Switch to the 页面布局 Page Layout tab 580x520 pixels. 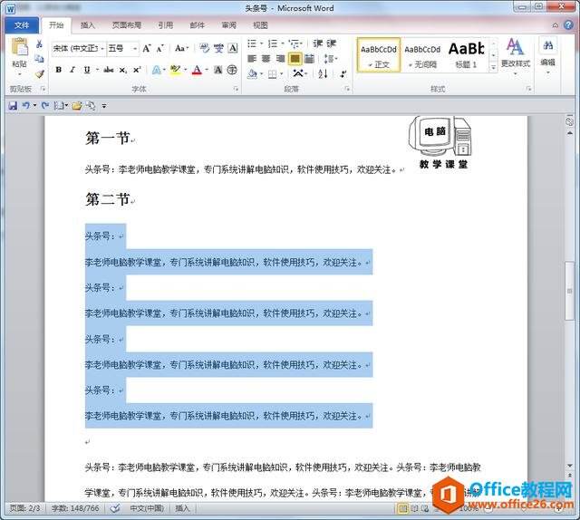click(x=127, y=25)
